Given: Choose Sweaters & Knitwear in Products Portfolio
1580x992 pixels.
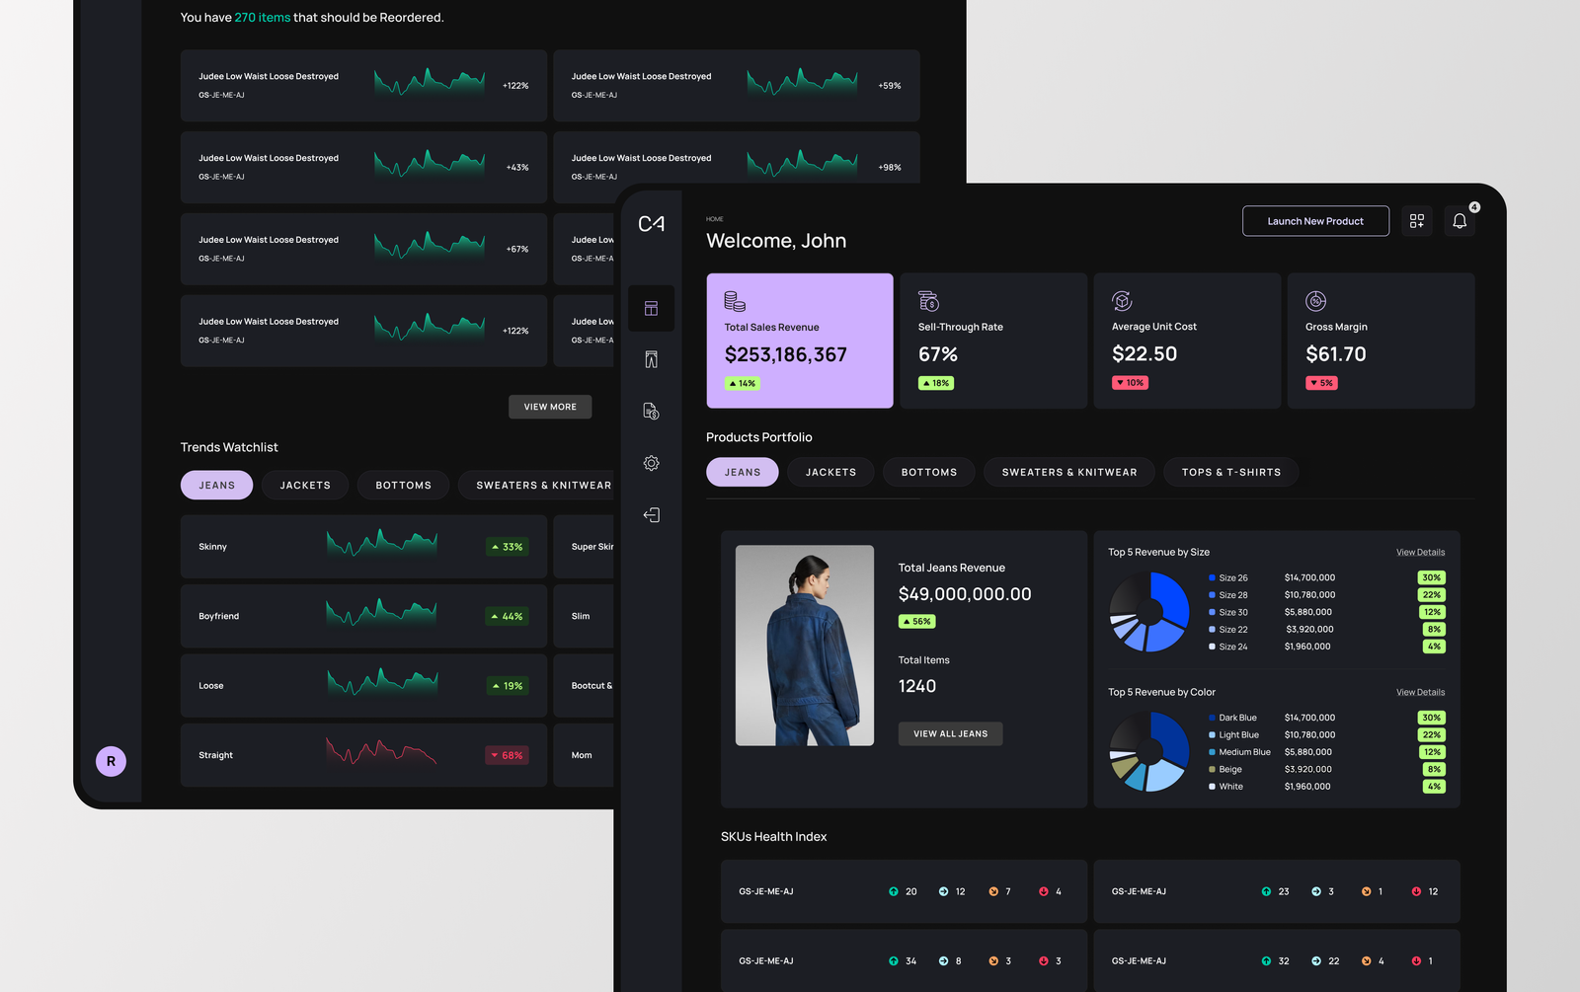Looking at the screenshot, I should (1068, 473).
